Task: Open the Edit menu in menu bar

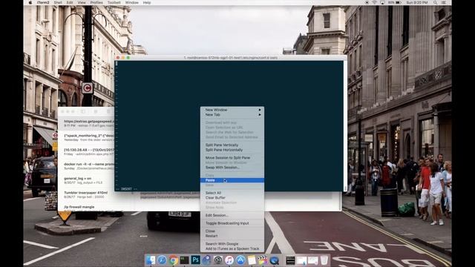Action: tap(70, 2)
